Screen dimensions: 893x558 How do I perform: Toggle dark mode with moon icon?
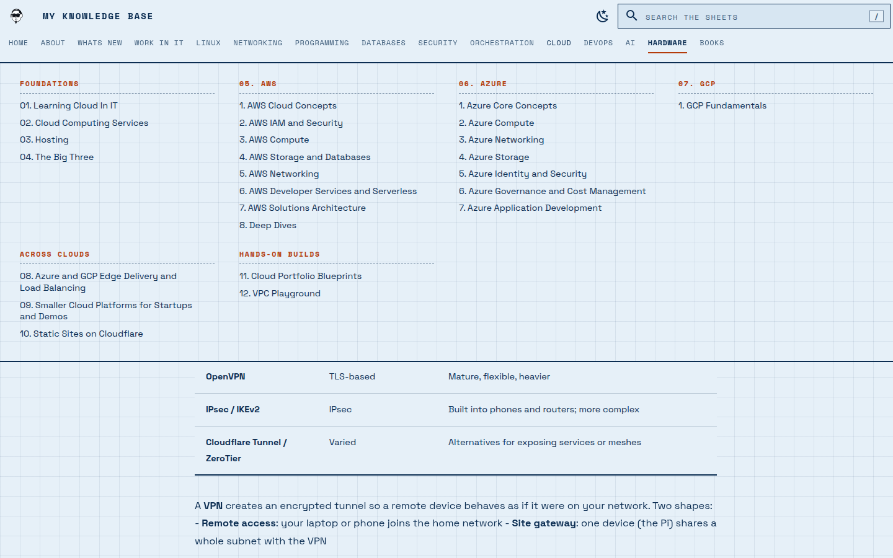pyautogui.click(x=602, y=16)
